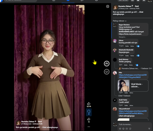The image size is (153, 131).
Task: Go to previous reel with up chevron
Action: (x=106, y=64)
